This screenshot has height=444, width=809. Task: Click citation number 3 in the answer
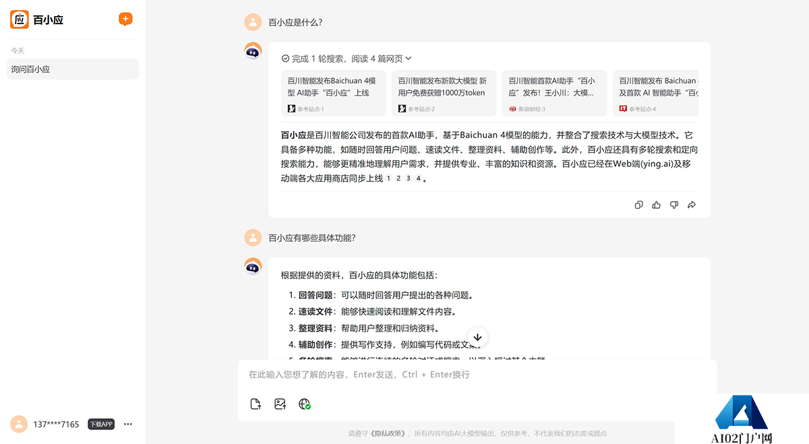pos(409,179)
